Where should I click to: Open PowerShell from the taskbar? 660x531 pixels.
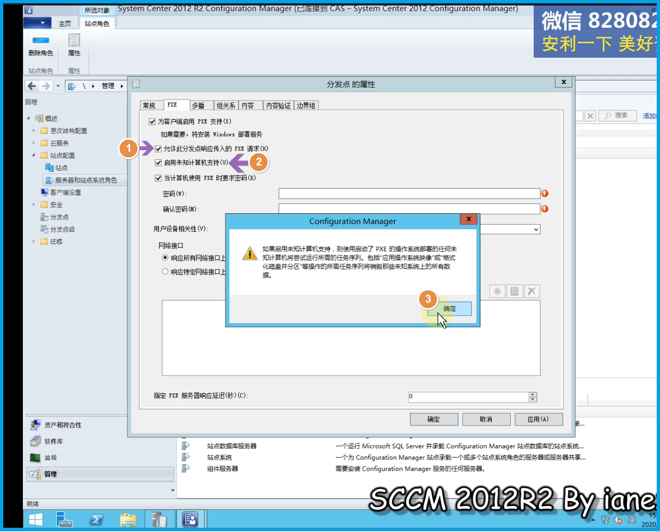pos(97,519)
